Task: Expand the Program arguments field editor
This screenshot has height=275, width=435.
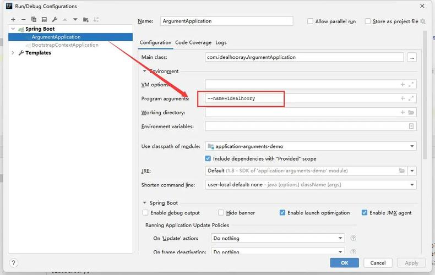Action: (411, 98)
